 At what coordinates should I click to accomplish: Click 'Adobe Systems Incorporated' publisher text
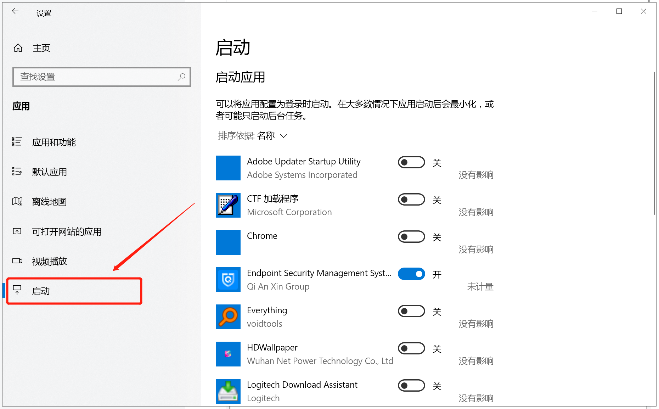pyautogui.click(x=302, y=175)
